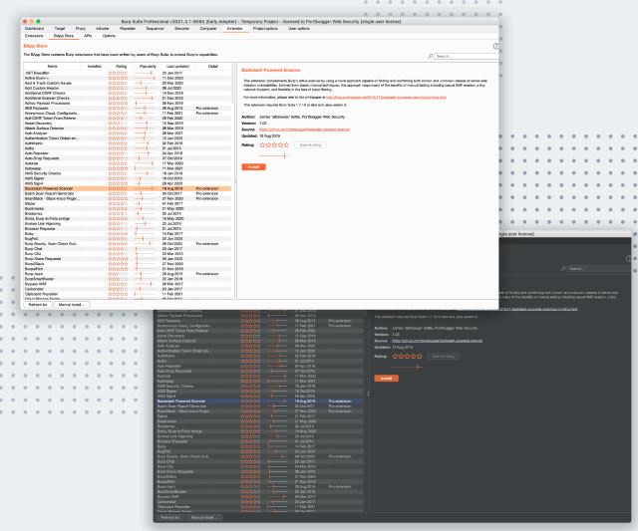Click rating stars in the detail panel
The image size is (638, 531).
pos(274,144)
